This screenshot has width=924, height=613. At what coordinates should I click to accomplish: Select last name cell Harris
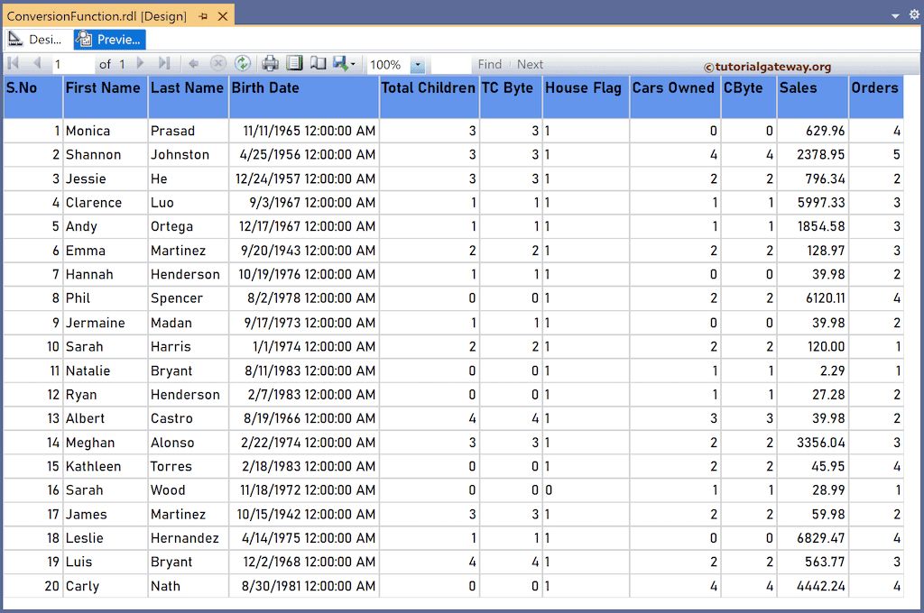[x=188, y=347]
